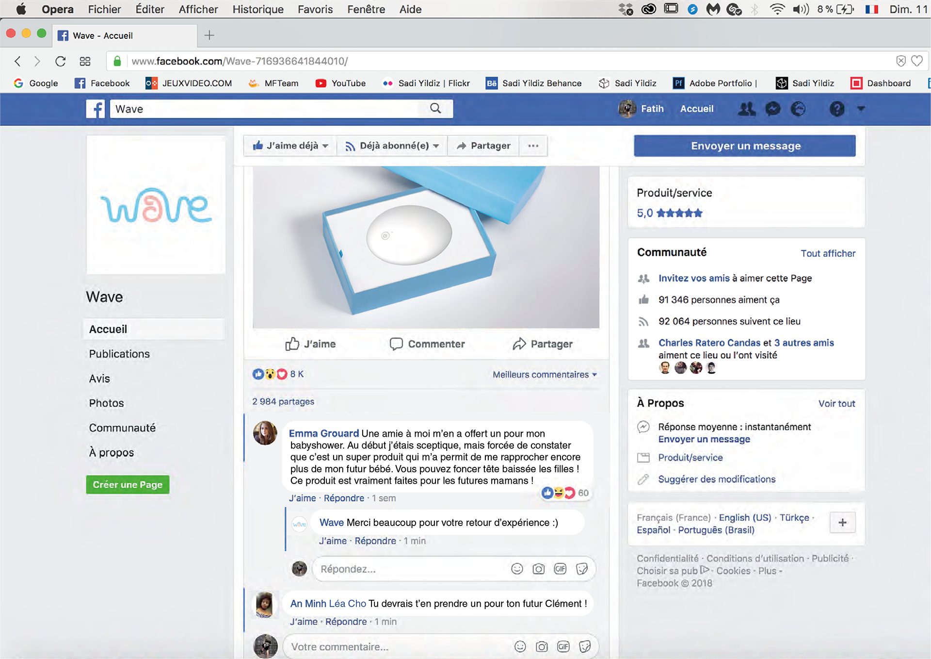The image size is (931, 659).
Task: Click the Facebook logo in blue header
Action: pos(96,109)
